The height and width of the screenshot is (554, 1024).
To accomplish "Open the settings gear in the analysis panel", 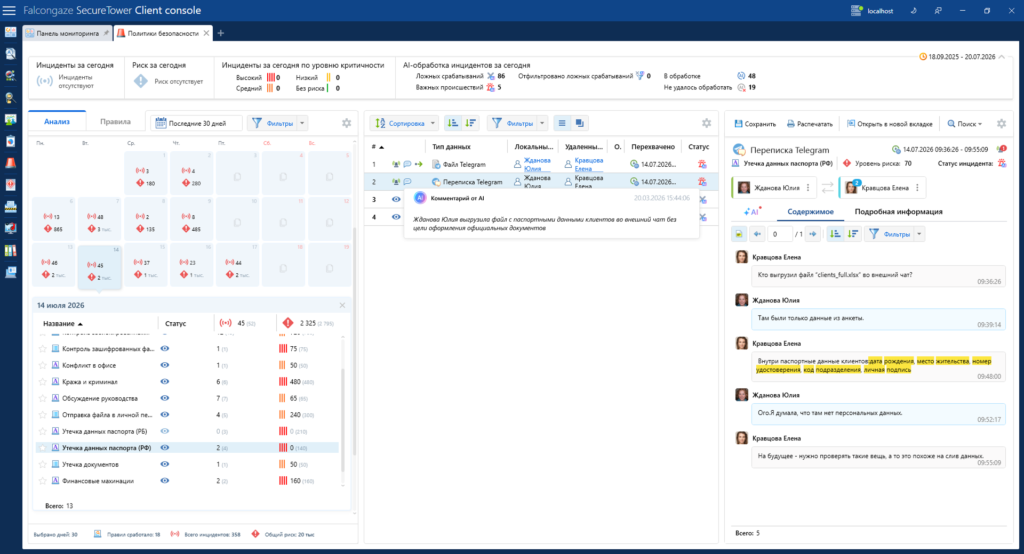I will [347, 123].
